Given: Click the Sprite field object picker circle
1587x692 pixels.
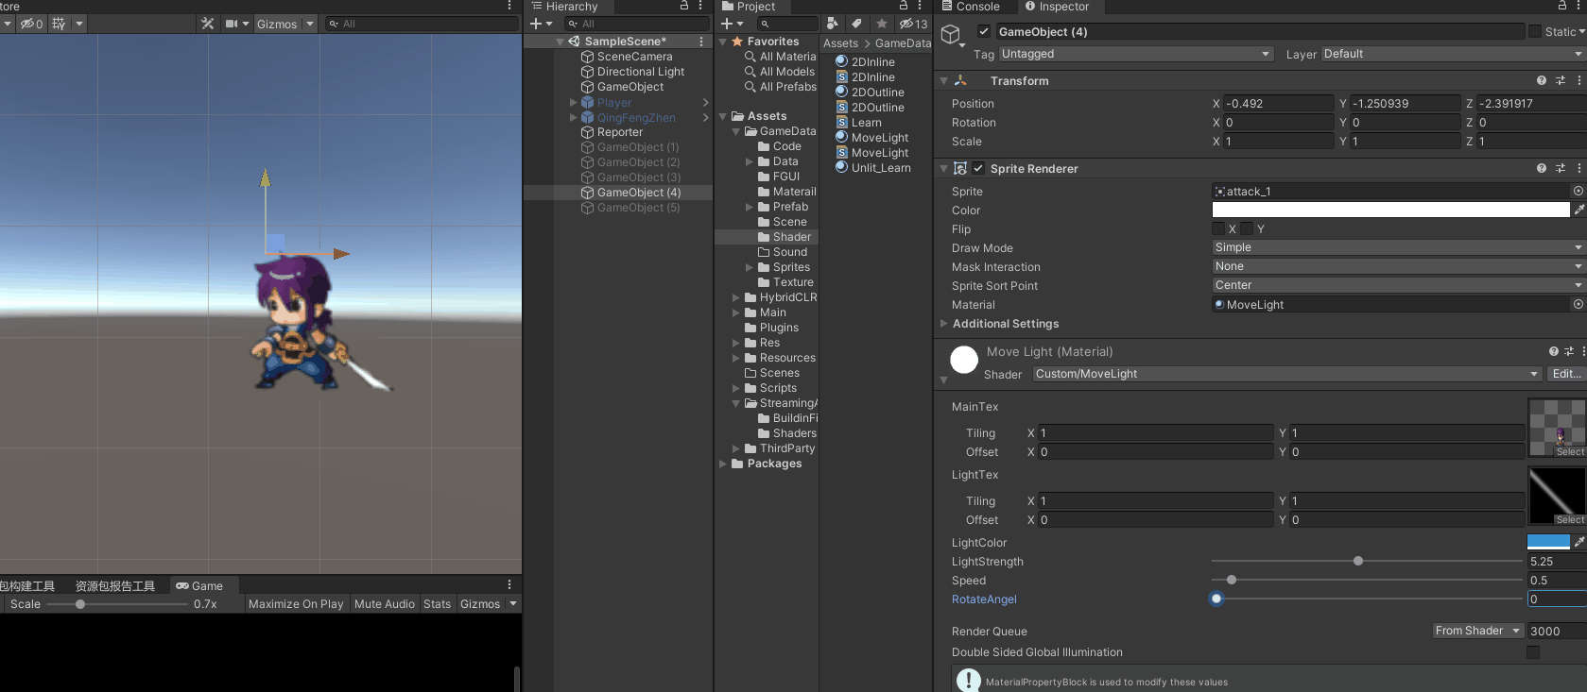Looking at the screenshot, I should pos(1578,191).
